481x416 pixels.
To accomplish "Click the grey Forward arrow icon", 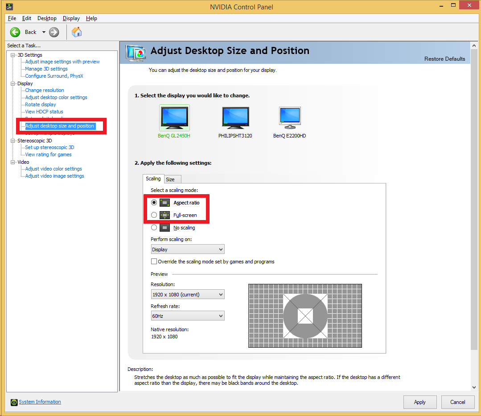I will coord(54,32).
